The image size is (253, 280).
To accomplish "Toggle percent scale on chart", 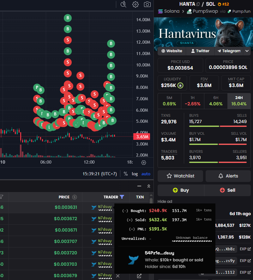I will click(126, 174).
